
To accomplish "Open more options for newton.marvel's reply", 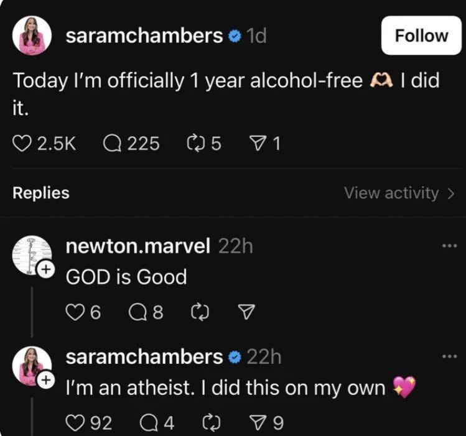I will [x=448, y=246].
